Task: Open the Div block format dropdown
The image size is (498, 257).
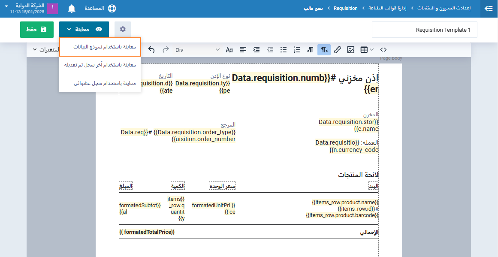Action: click(197, 50)
